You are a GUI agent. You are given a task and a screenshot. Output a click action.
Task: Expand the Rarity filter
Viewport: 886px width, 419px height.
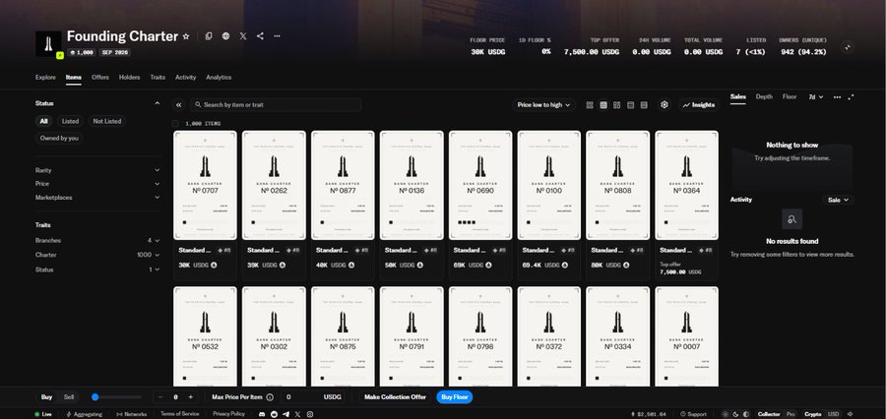click(97, 170)
